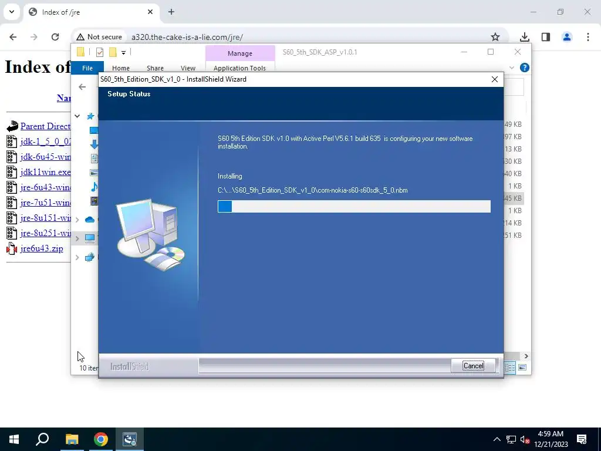The image size is (601, 451).
Task: Click the muted volume tray icon
Action: [525, 439]
